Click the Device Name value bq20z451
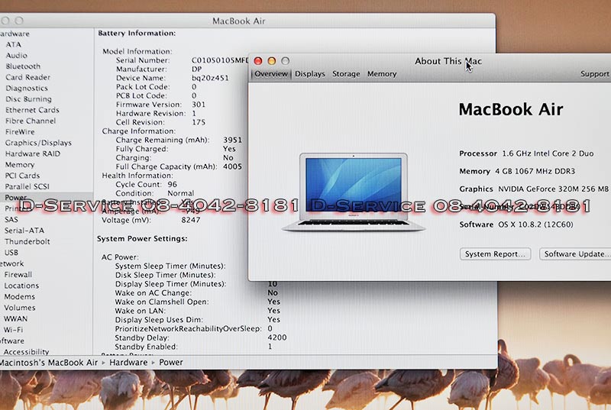This screenshot has height=410, width=611. tap(210, 78)
